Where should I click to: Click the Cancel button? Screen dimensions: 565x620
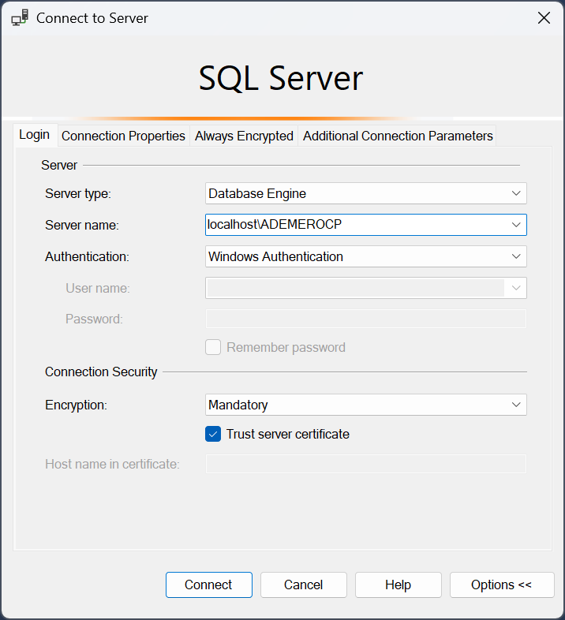(304, 585)
